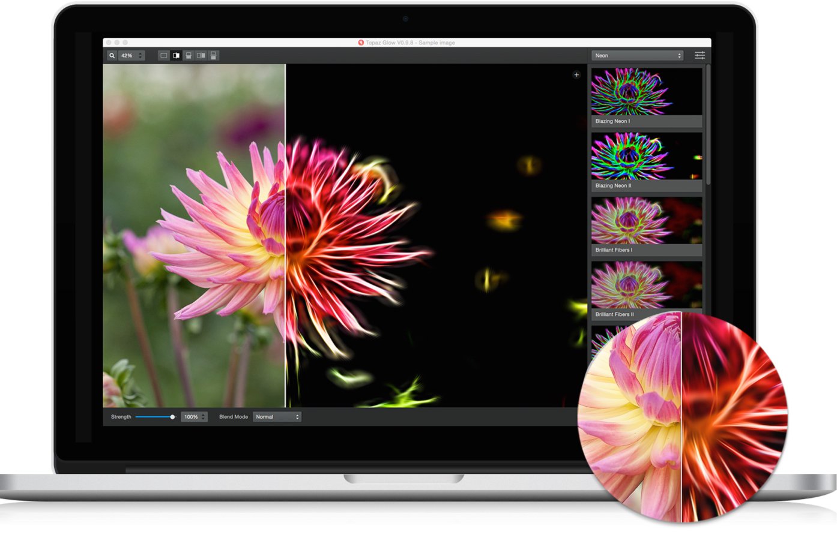The width and height of the screenshot is (837, 559).
Task: Select the side-by-side dual view
Action: (x=201, y=56)
